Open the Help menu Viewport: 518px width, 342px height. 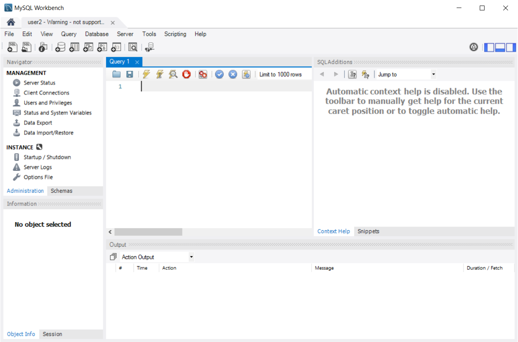200,34
